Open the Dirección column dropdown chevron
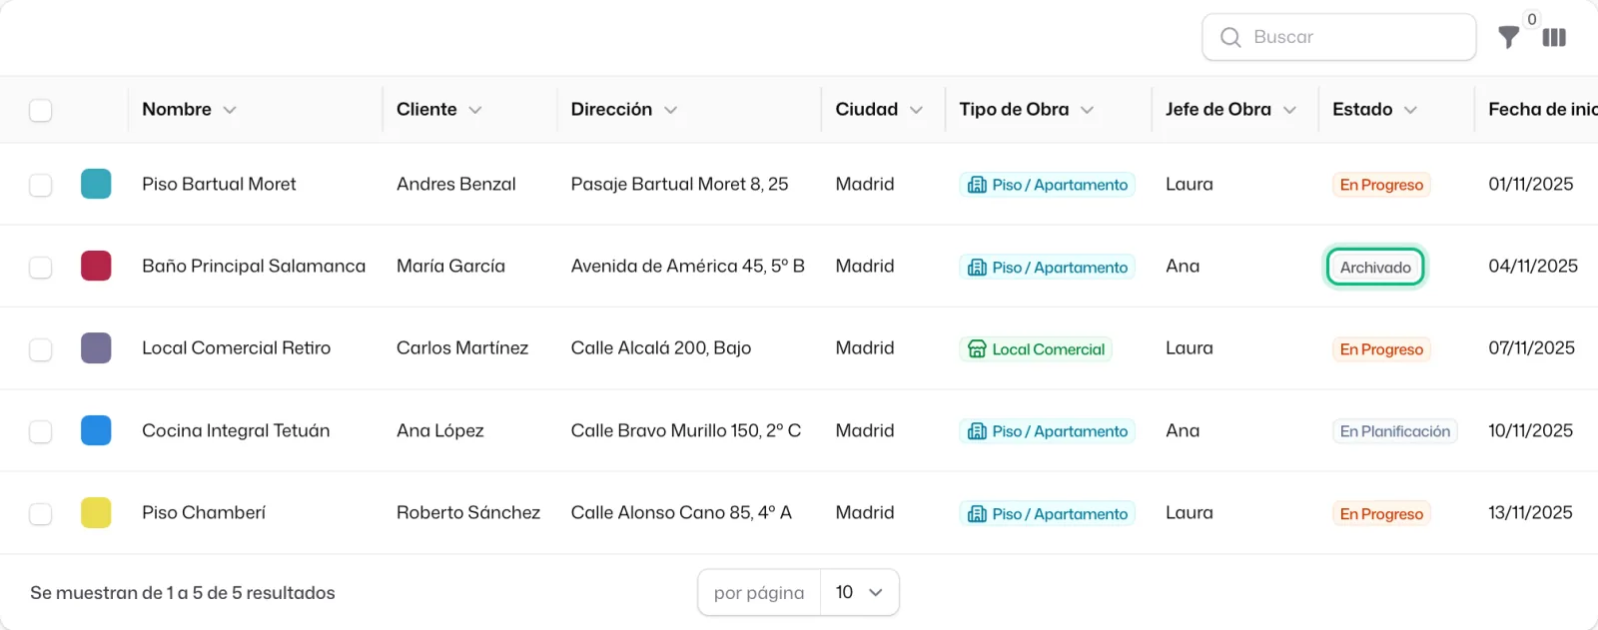The image size is (1598, 630). tap(671, 110)
